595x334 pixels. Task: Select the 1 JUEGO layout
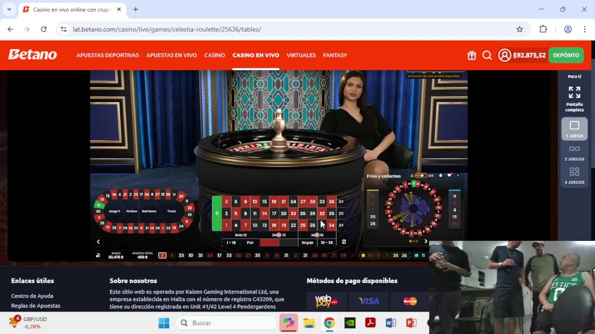point(575,129)
